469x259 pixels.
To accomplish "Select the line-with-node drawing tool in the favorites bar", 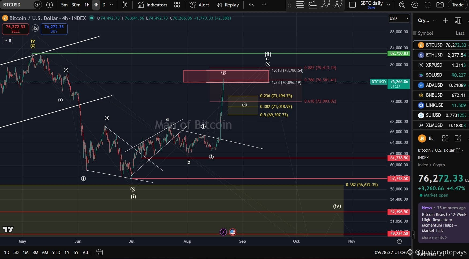I will click(x=312, y=5).
